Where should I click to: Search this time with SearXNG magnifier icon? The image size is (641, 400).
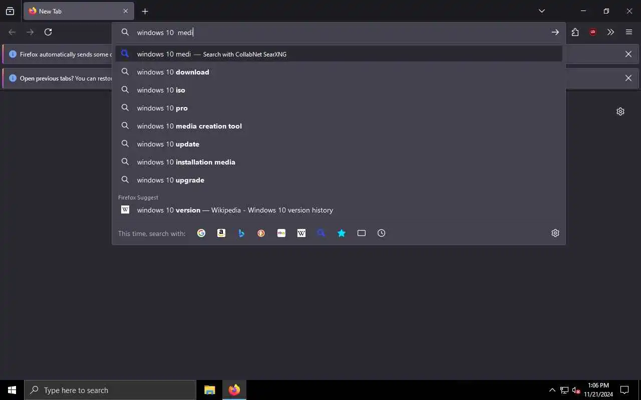click(x=322, y=233)
